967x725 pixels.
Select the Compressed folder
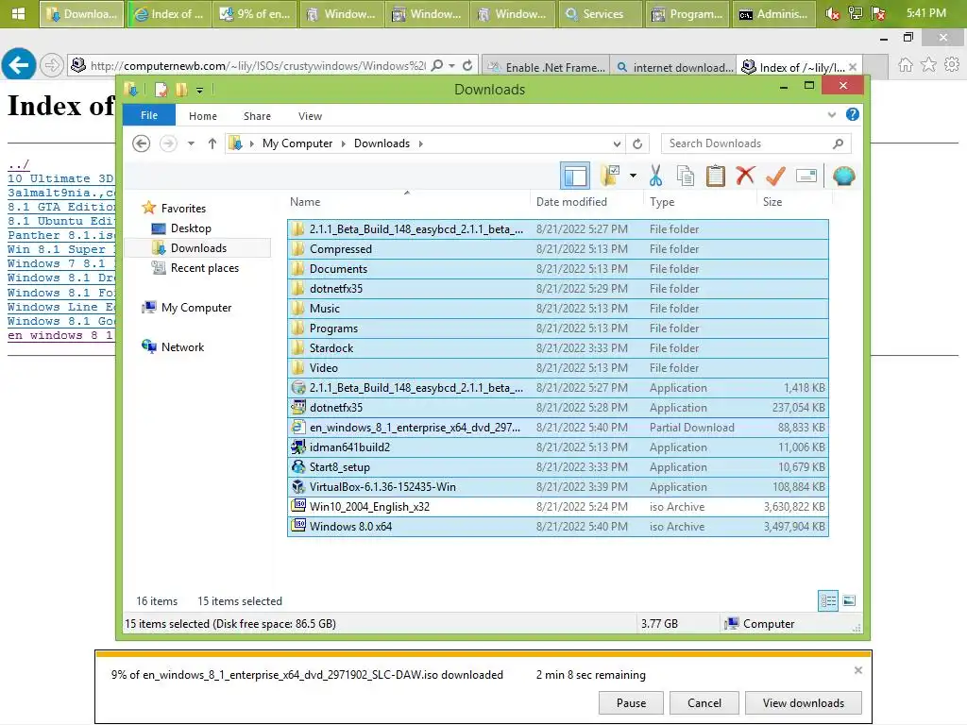[x=557, y=249]
